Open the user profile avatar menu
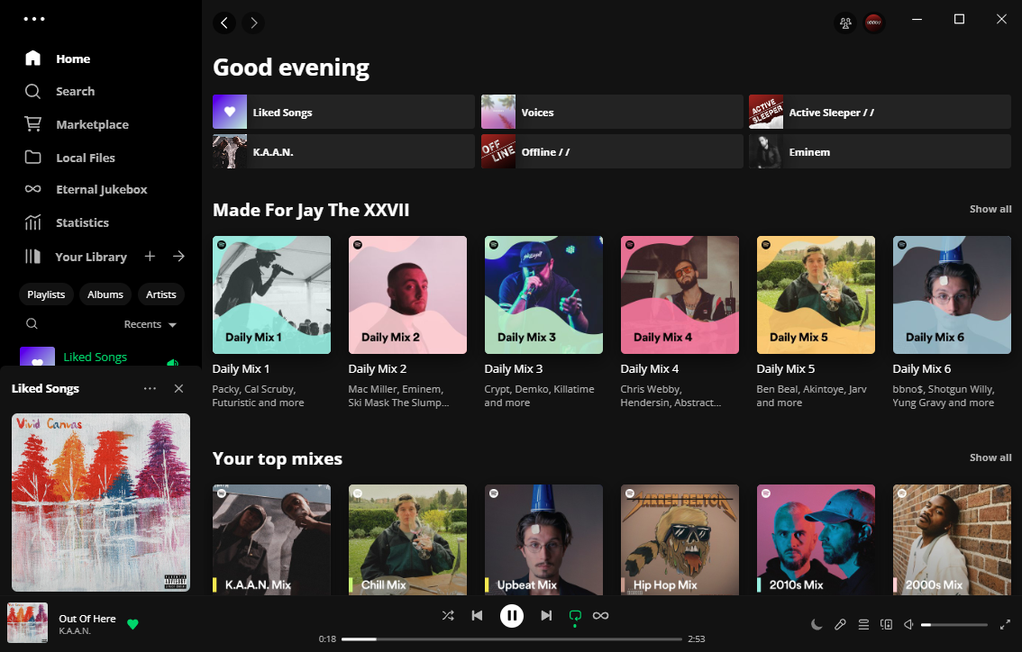The width and height of the screenshot is (1022, 652). coord(874,23)
